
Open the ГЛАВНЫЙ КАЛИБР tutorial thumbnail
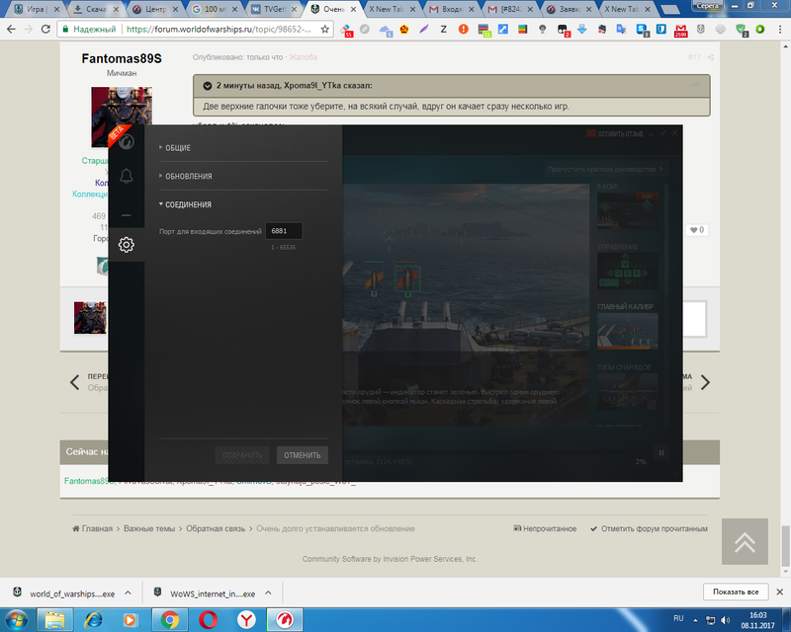pyautogui.click(x=627, y=331)
